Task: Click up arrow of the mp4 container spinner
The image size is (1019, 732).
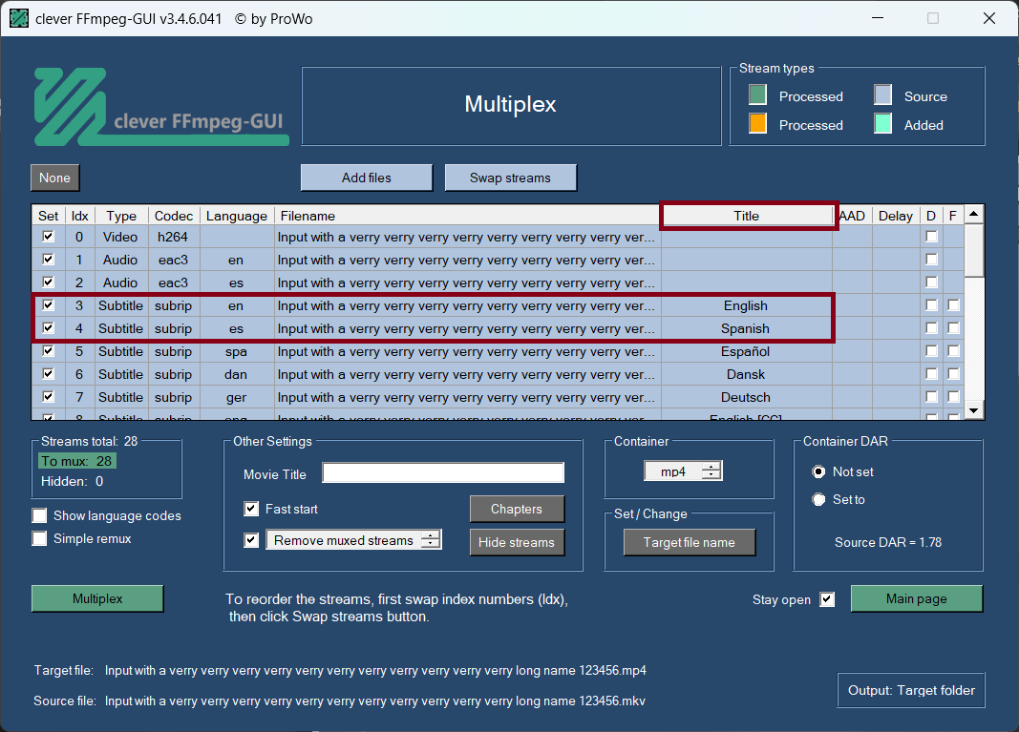Action: tap(712, 467)
